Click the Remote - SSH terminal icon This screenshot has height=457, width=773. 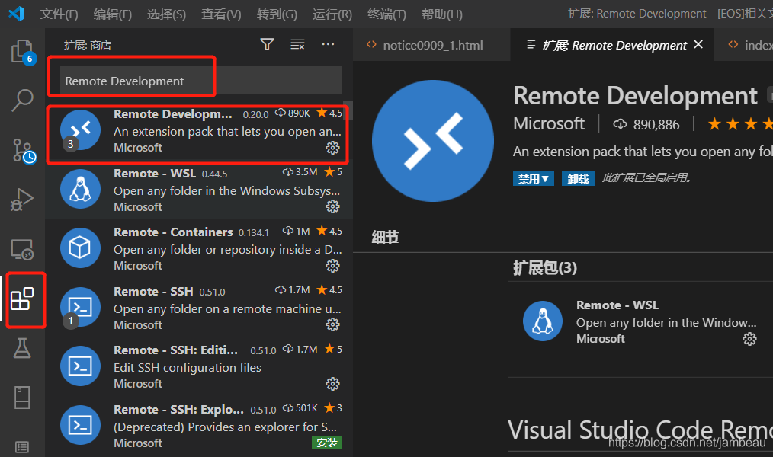[80, 307]
